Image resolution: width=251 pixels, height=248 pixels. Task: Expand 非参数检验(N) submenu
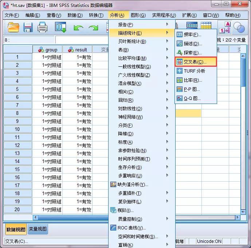point(142,151)
